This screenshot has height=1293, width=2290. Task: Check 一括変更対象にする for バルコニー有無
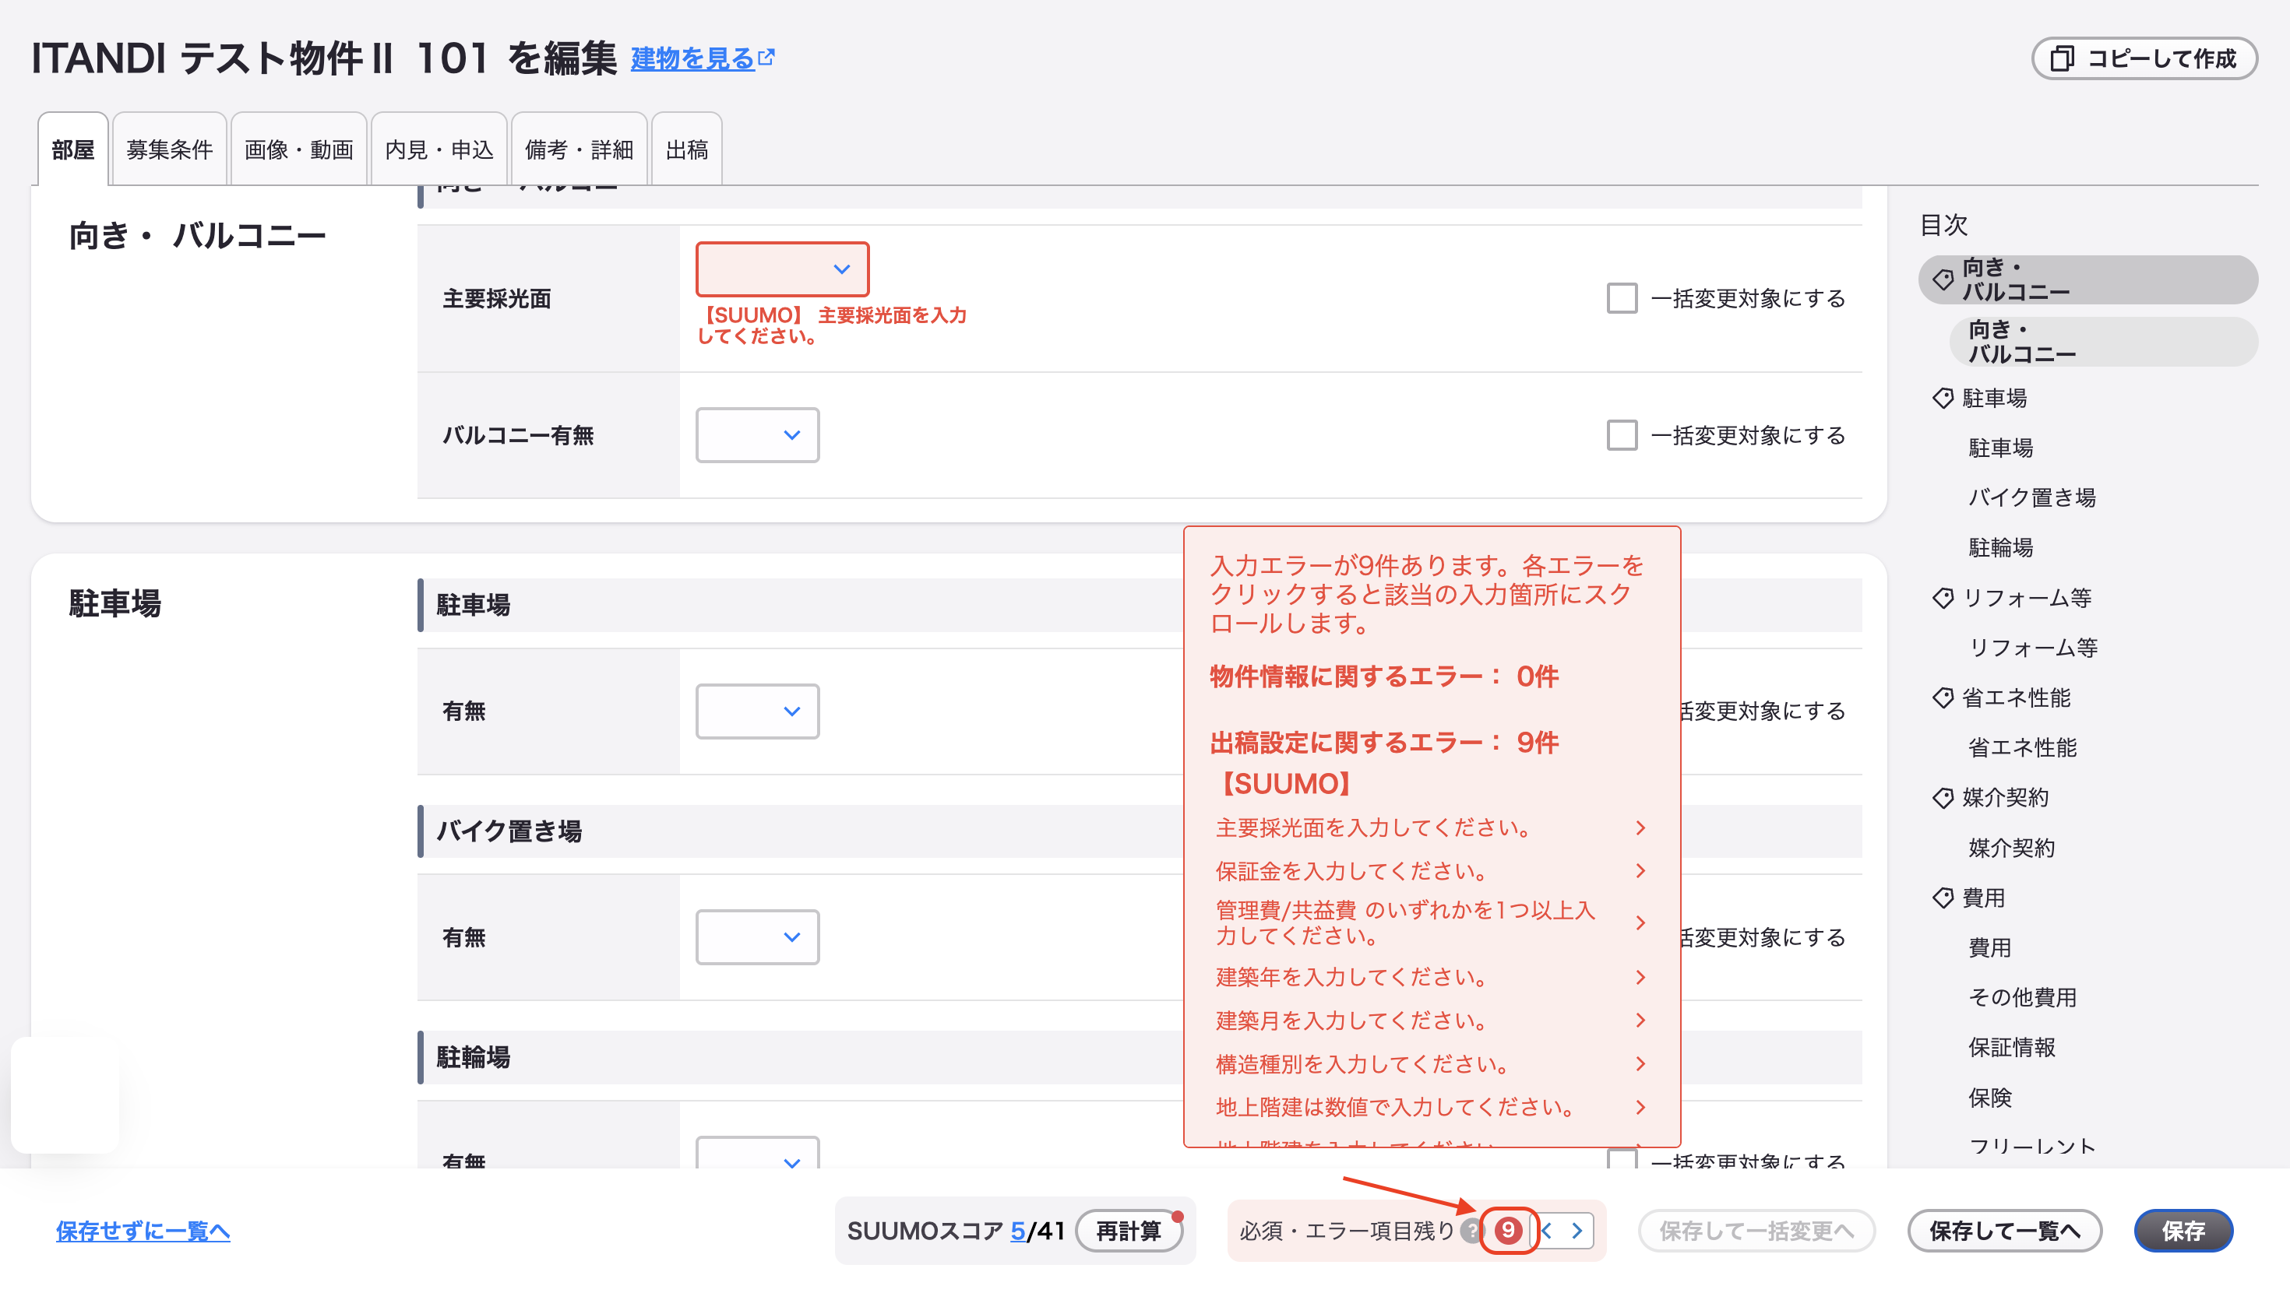[x=1622, y=434]
